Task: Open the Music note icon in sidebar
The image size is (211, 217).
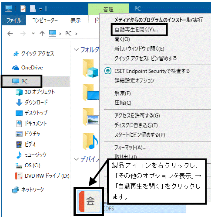Action: tap(19, 155)
